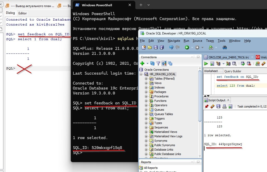Click 'SQL_ID: 449pcgz8kynwj' output text
Image resolution: width=267 pixels, height=172 pixels.
(223, 144)
